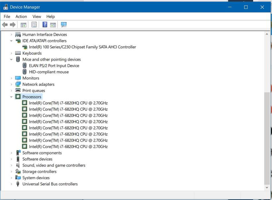Click the Processors category chip icon
Screen dimensions: 272x200
(x=18, y=97)
